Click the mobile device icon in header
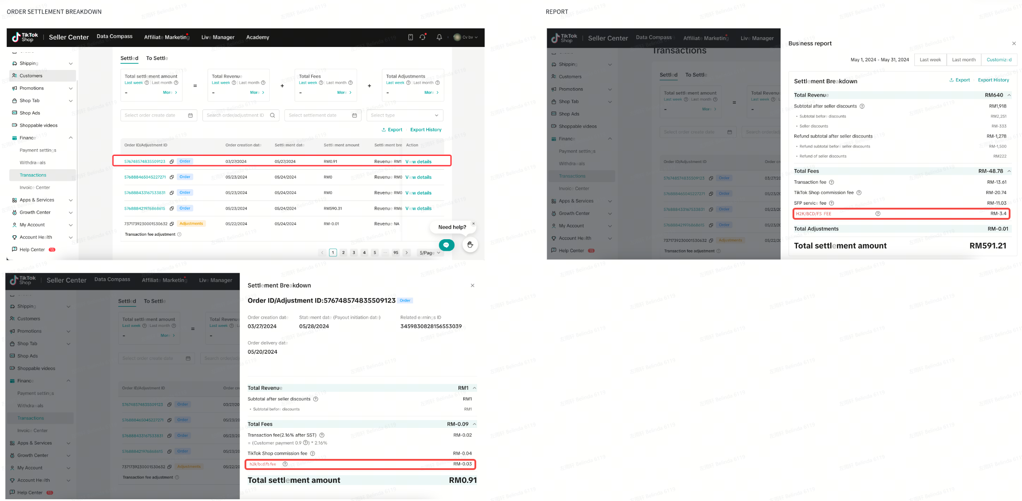Viewport: 1022px width, 501px height. pyautogui.click(x=410, y=37)
